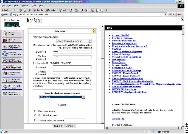Viewport: 188px width, 134px height.
Task: Open Interface Configuration in the sidebar
Action: [x=12, y=67]
